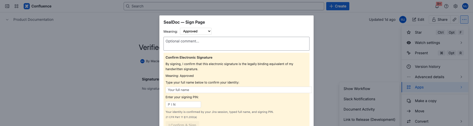Image resolution: width=473 pixels, height=126 pixels.
Task: Click the Version history clock icon
Action: (x=409, y=67)
